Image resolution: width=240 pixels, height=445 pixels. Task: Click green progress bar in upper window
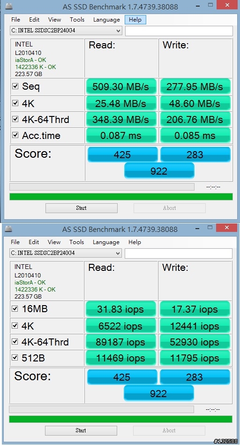(x=121, y=197)
